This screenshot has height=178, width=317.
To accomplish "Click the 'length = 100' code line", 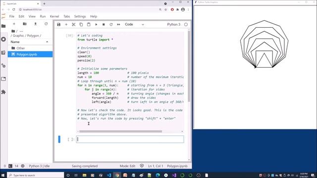I will pyautogui.click(x=88, y=73).
